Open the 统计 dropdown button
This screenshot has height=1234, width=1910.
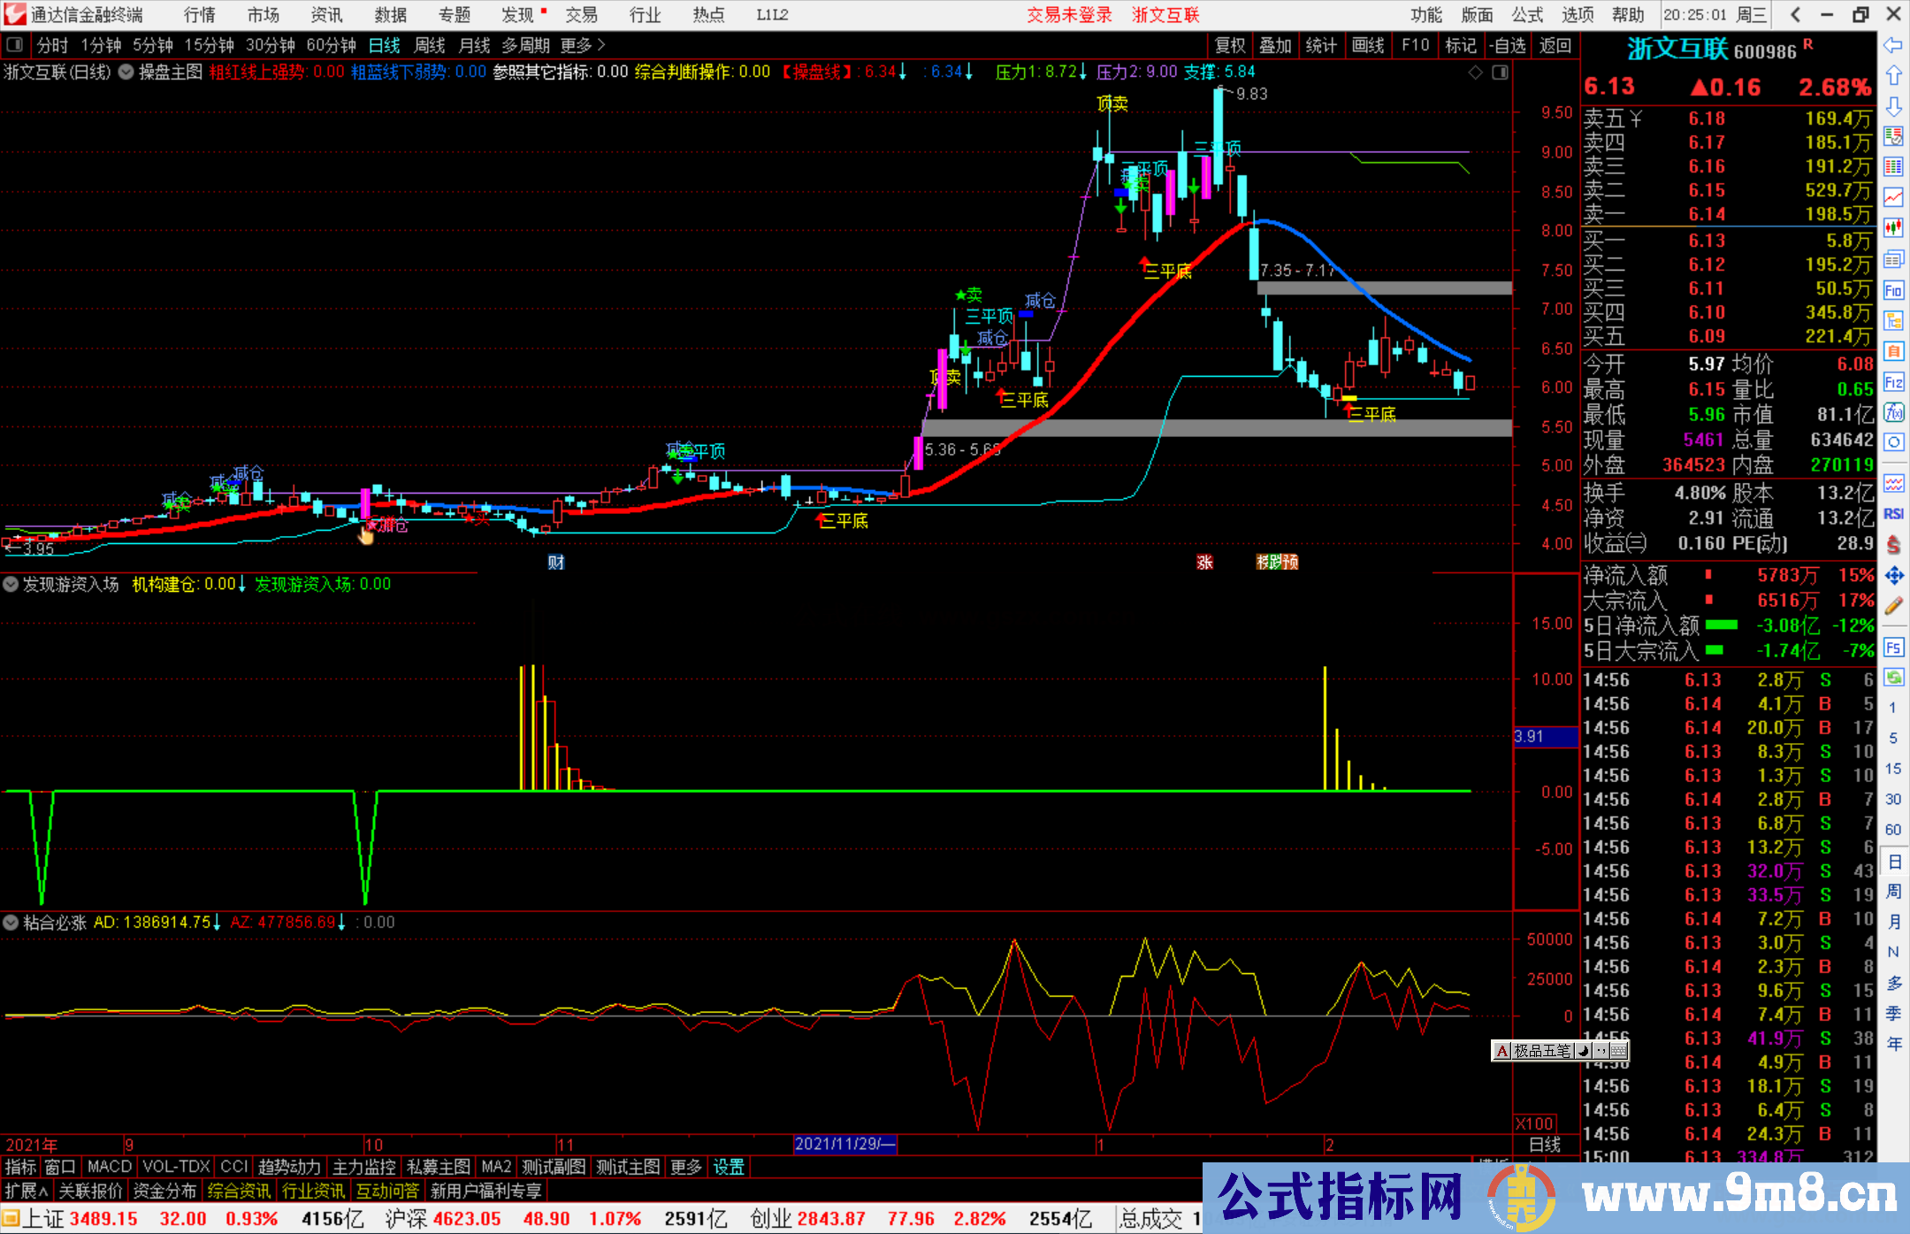click(x=1322, y=45)
